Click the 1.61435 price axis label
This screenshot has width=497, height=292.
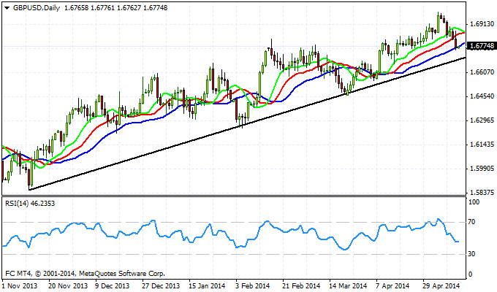coord(482,145)
